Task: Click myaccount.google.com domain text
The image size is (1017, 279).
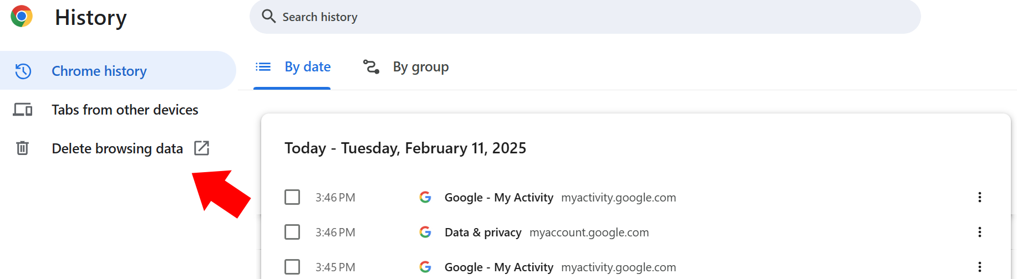Action: click(589, 232)
